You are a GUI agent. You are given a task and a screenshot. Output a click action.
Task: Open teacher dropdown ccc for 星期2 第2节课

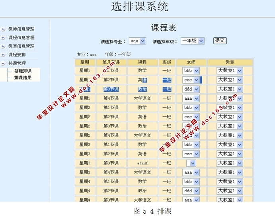click(x=191, y=117)
